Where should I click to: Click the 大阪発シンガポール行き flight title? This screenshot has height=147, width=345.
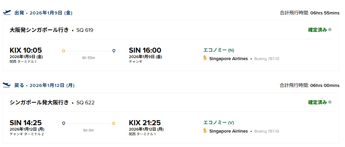click(39, 30)
